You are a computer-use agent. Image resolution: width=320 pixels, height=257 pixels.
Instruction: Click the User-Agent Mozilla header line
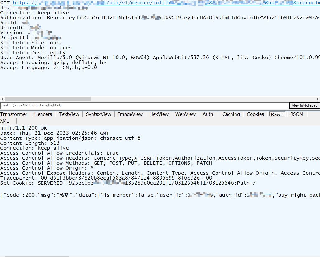click(160, 58)
